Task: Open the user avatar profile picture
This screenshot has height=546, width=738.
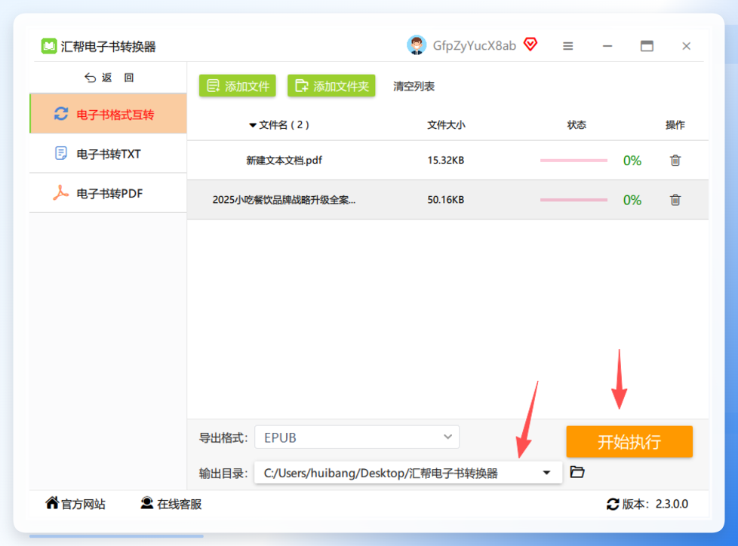Action: point(417,45)
